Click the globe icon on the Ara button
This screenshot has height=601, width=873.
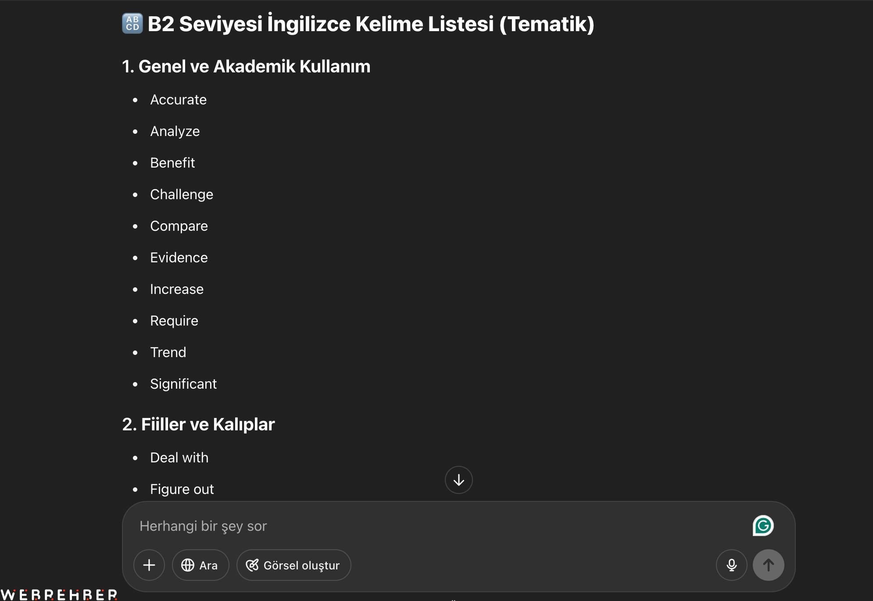pos(188,565)
